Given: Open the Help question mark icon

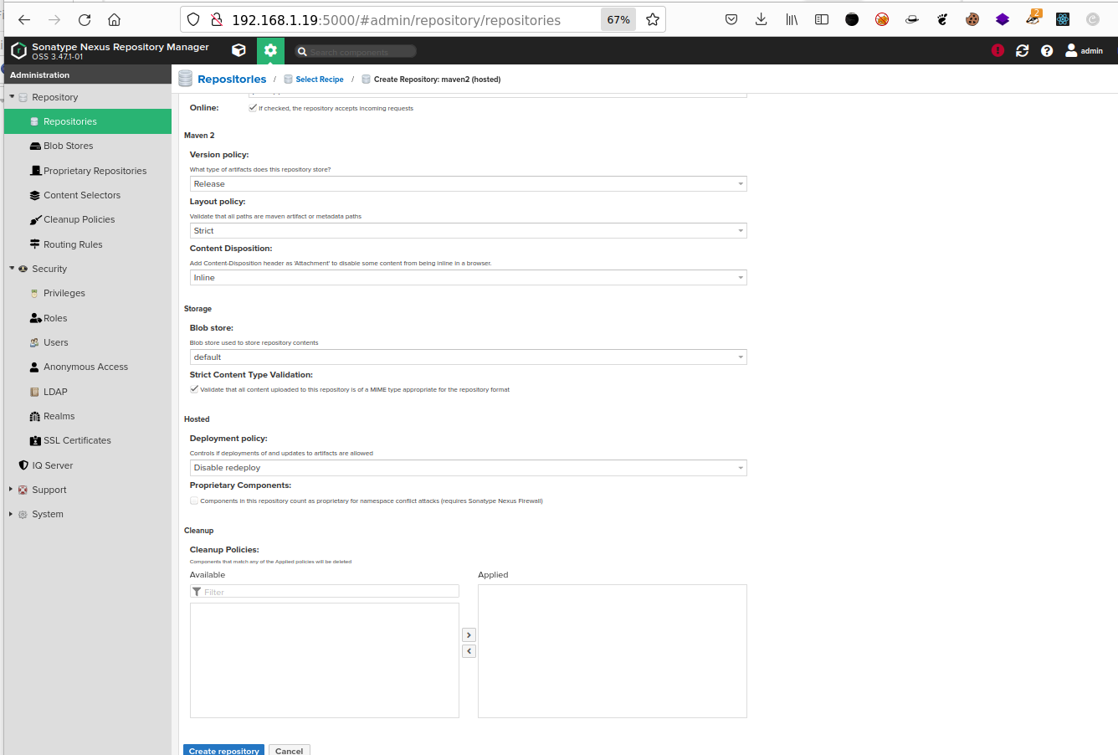Looking at the screenshot, I should 1047,50.
